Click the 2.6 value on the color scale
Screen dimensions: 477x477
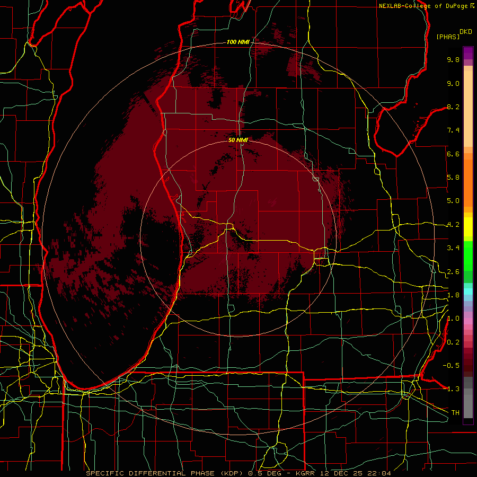tap(453, 272)
